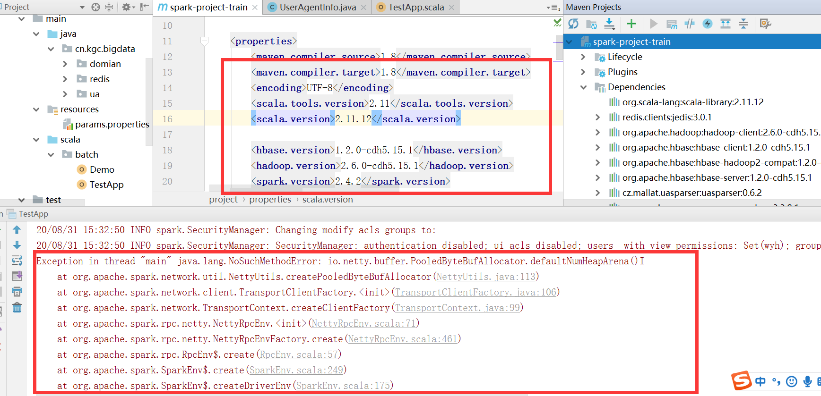Open the Project view dropdown

82,7
